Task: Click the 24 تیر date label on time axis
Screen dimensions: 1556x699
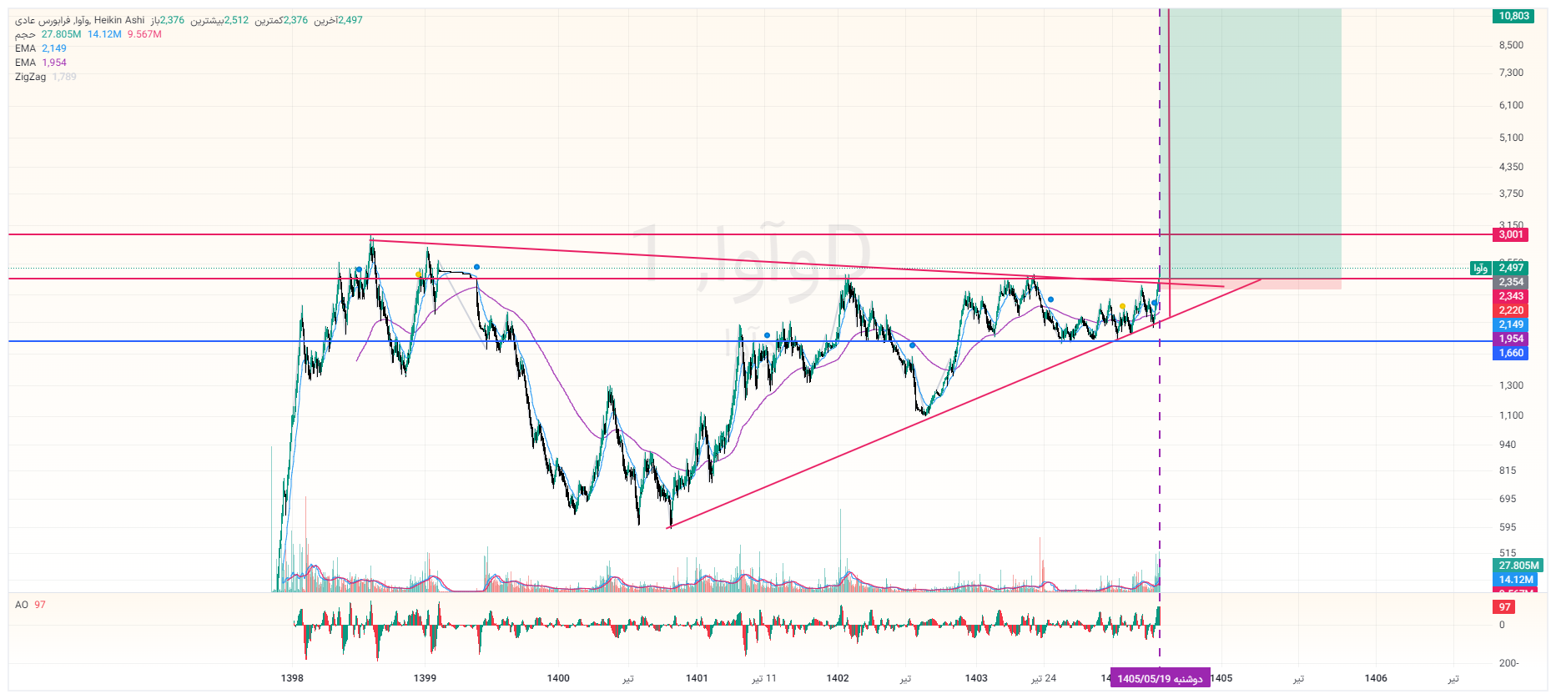Action: 1044,678
